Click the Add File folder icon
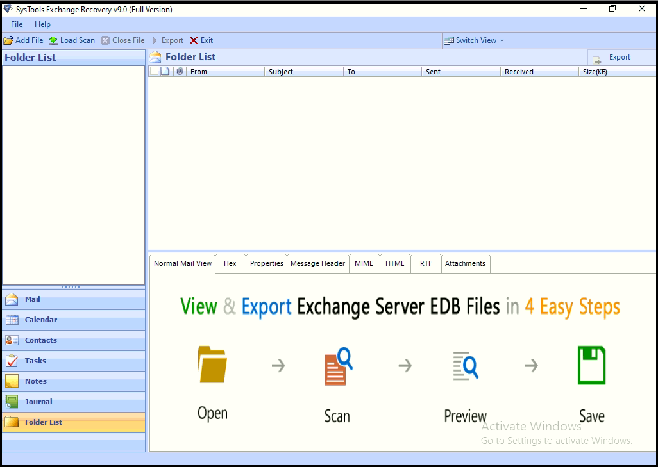This screenshot has width=658, height=467. 8,40
